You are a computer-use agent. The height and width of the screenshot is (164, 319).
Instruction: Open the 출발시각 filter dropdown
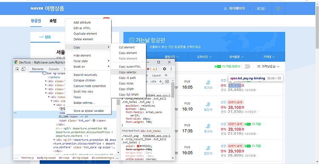point(172,57)
